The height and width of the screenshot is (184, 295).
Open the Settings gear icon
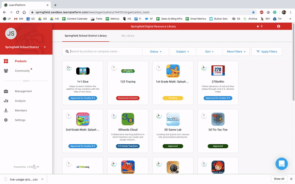(6, 120)
